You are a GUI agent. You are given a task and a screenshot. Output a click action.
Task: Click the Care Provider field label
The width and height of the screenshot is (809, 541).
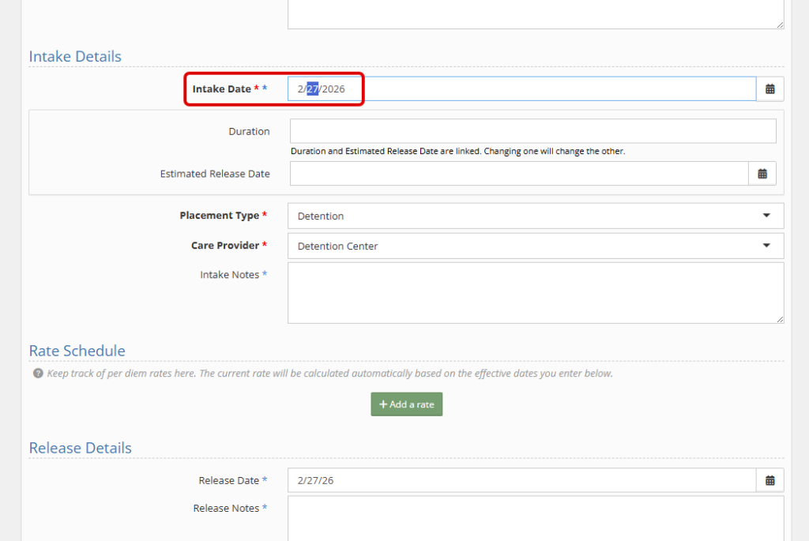[224, 246]
